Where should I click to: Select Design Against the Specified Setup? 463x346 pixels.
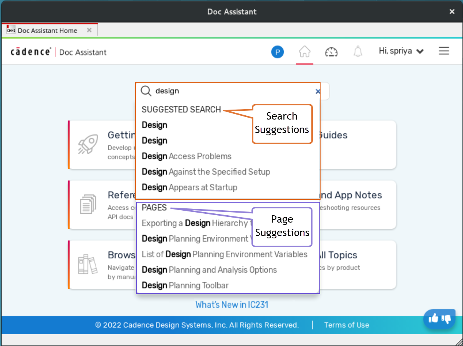206,172
